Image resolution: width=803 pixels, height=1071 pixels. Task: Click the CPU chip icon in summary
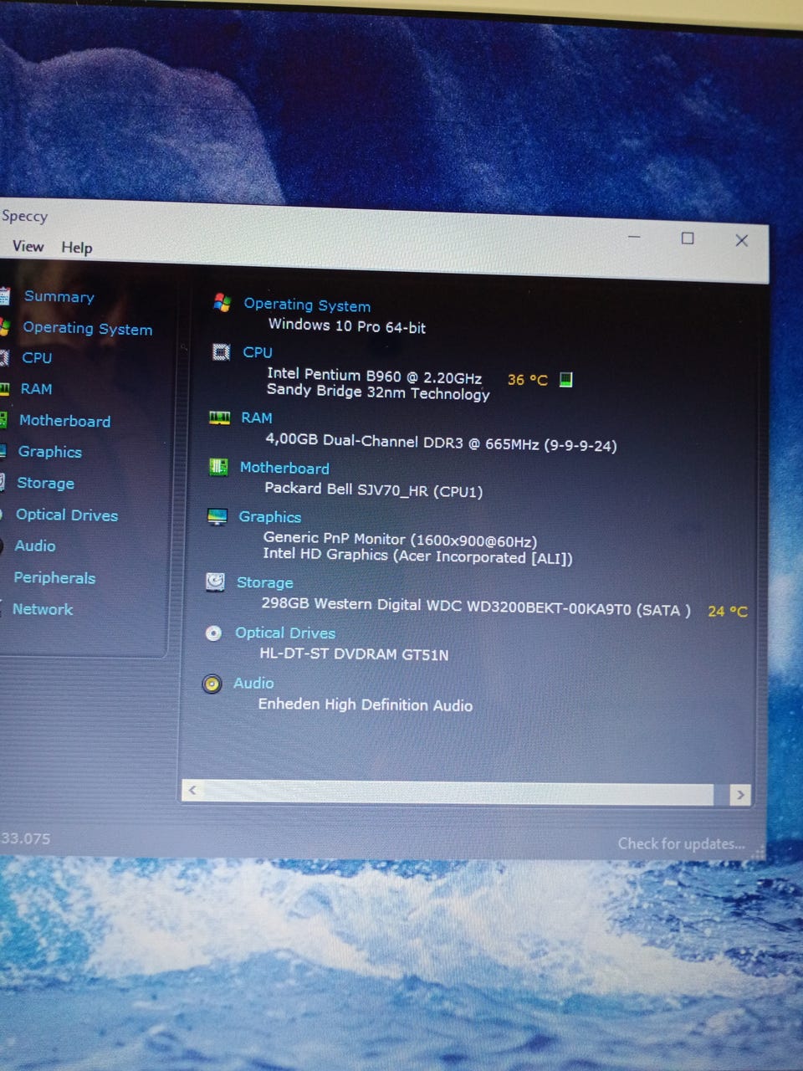[x=221, y=352]
